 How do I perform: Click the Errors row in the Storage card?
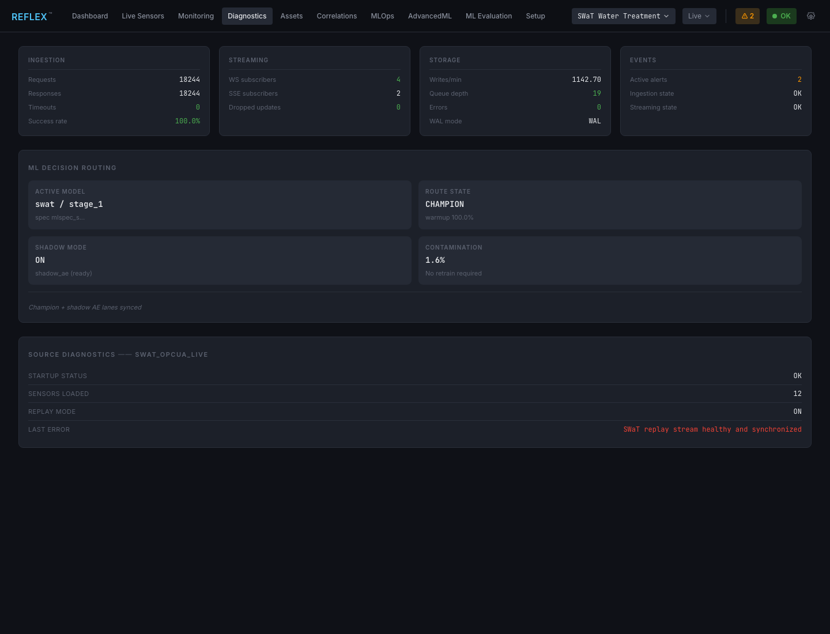coord(515,107)
